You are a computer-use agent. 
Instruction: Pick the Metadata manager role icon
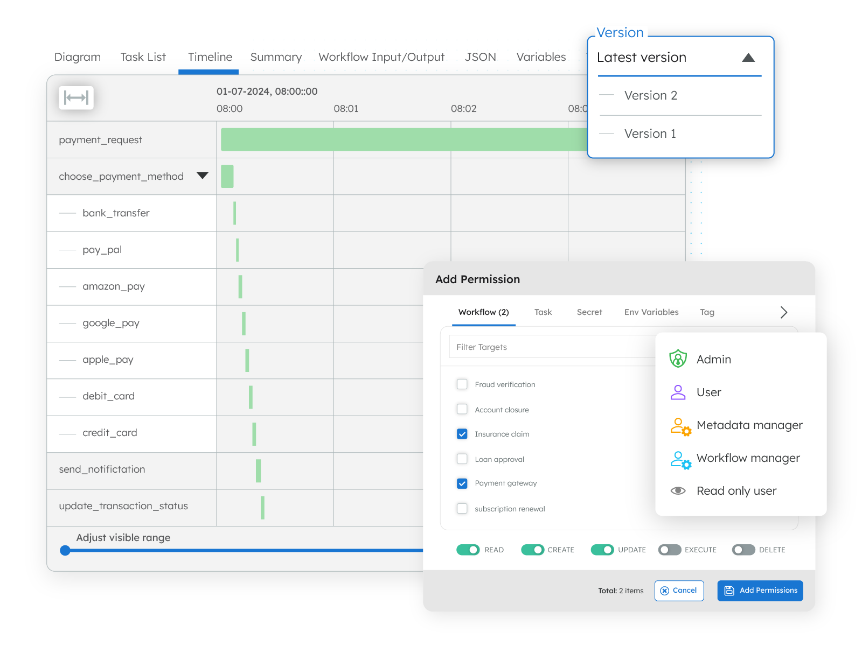[x=680, y=426]
